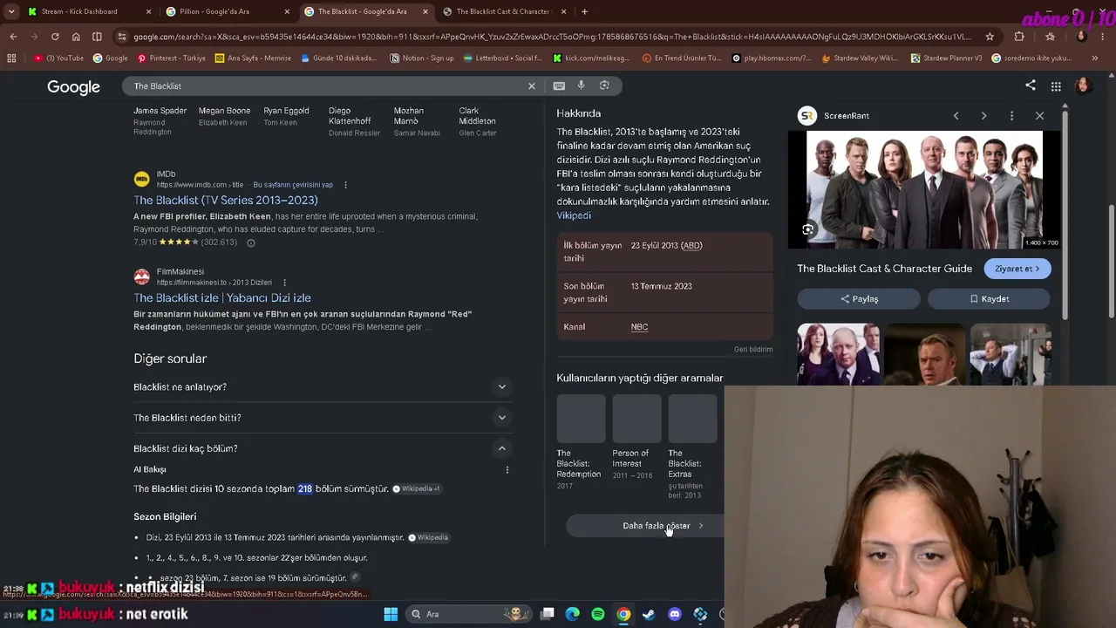Start a voice search

[x=582, y=85]
